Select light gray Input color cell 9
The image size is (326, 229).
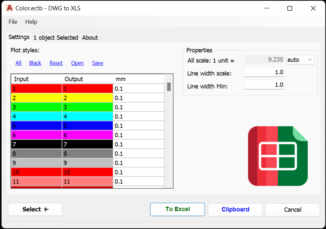pos(36,163)
